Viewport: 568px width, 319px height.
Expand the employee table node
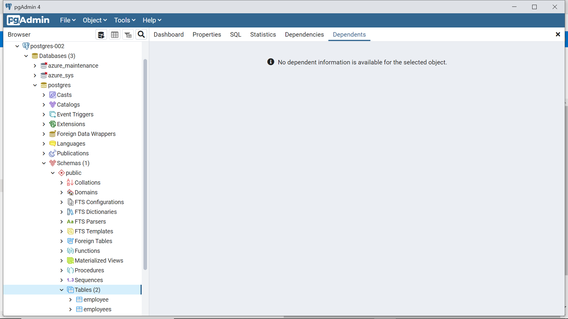[70, 300]
